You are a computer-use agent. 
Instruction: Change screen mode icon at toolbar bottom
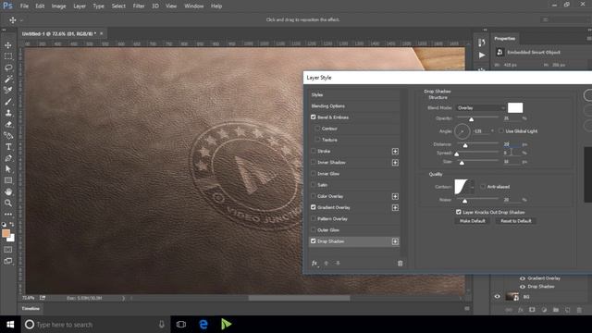point(8,261)
